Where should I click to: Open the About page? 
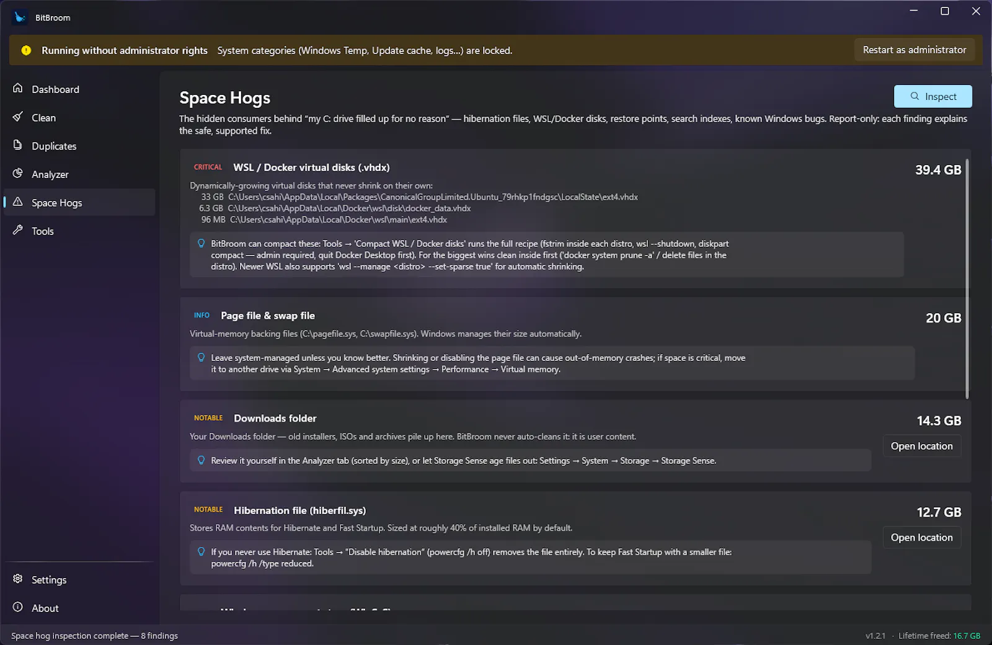point(79,608)
